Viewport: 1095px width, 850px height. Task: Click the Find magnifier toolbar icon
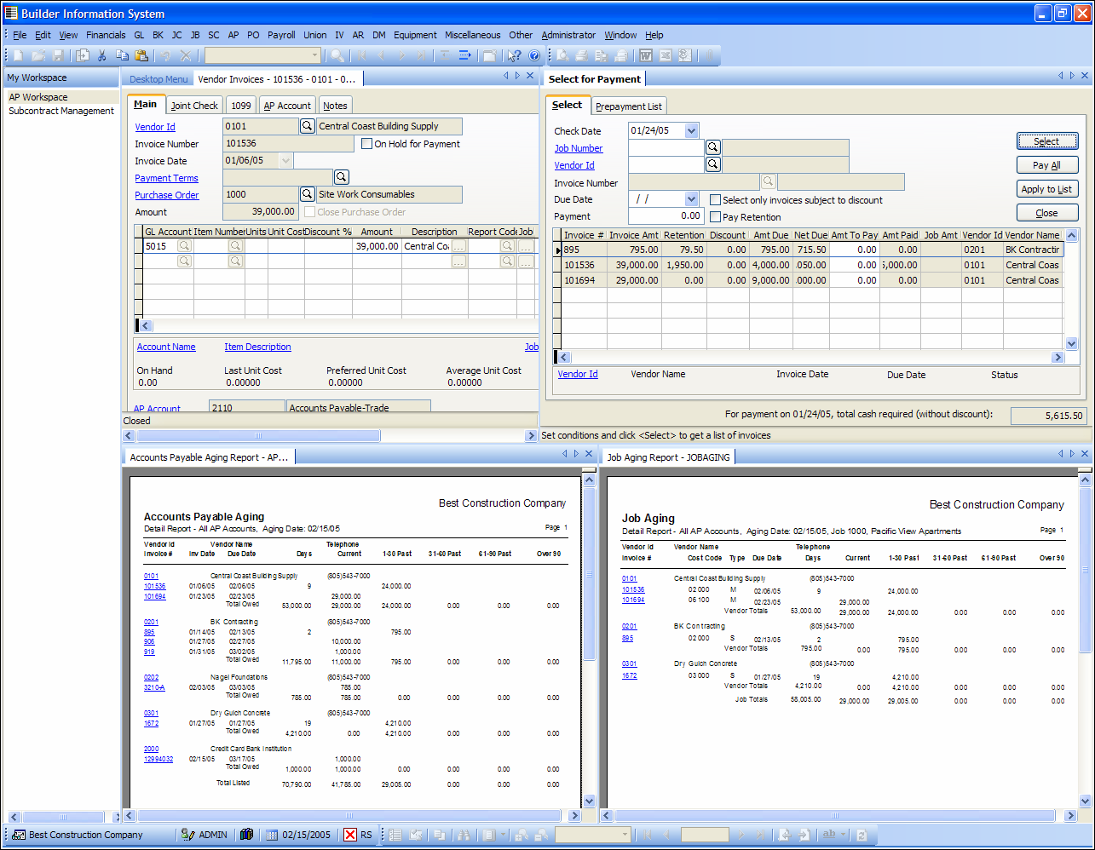[337, 55]
